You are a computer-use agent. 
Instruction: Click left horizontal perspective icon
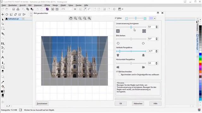click(x=118, y=67)
